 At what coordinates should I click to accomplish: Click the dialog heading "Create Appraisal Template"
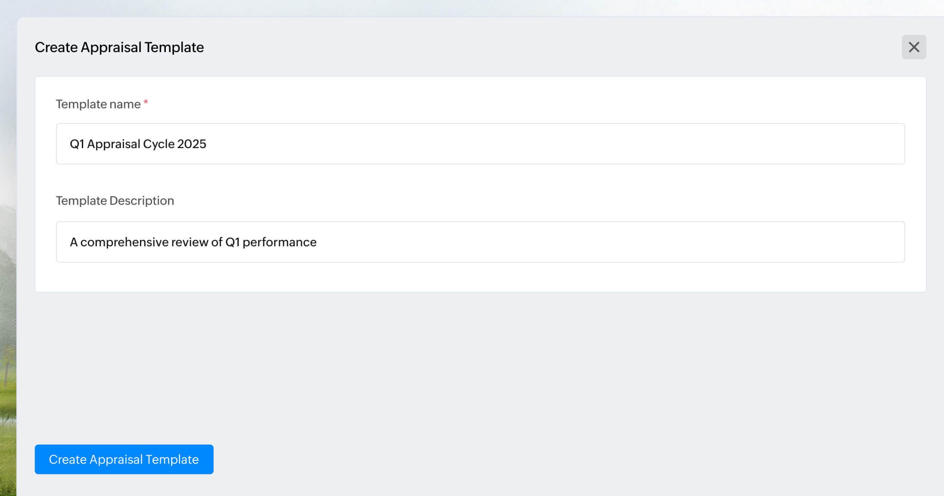click(119, 47)
